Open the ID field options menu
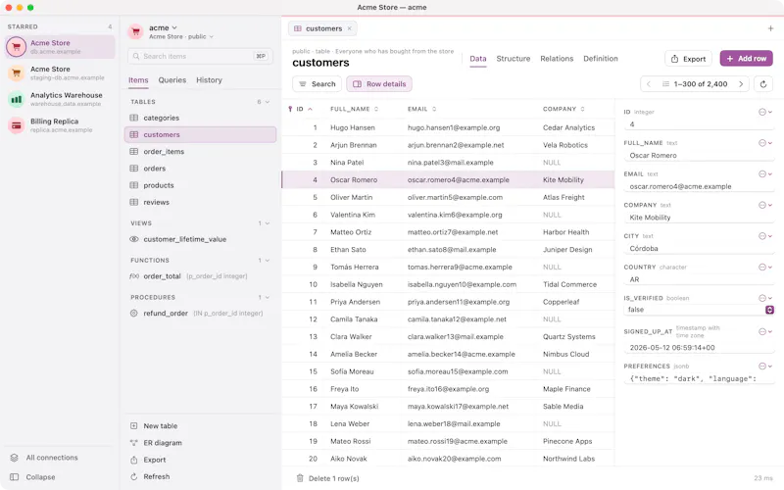 pos(765,112)
